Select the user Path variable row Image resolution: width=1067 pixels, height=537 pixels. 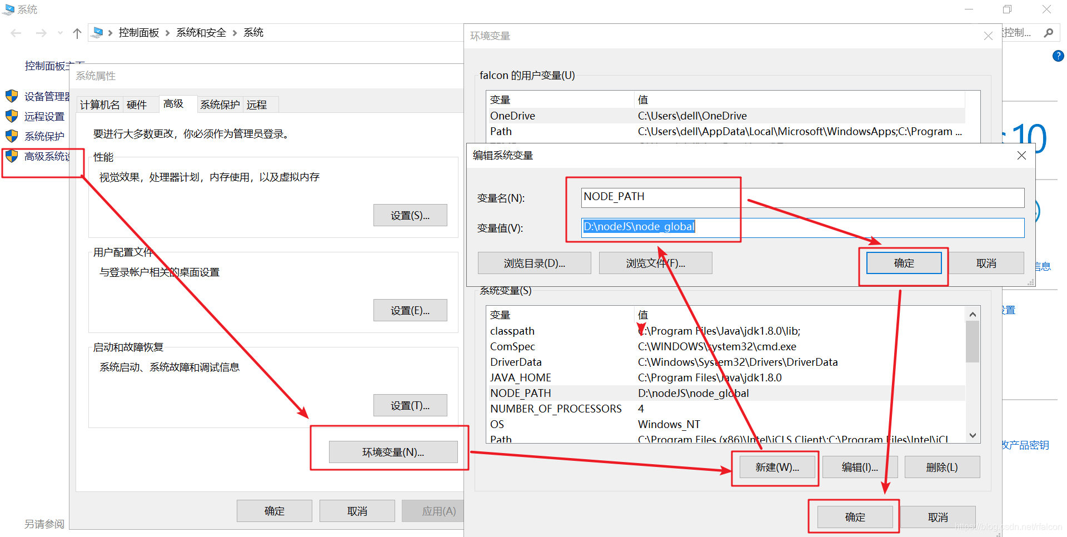click(x=727, y=131)
